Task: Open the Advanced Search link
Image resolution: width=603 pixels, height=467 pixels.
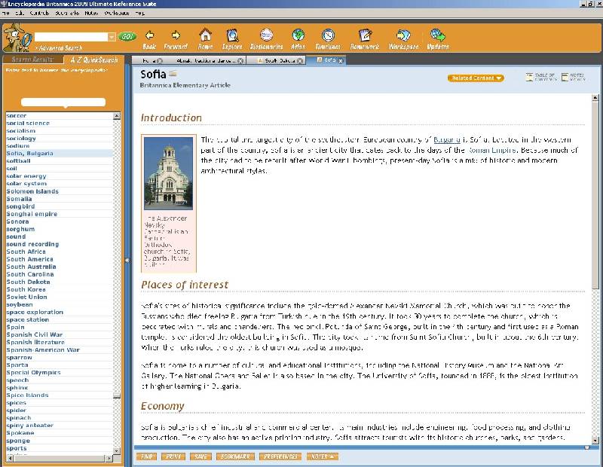Action: tap(60, 48)
